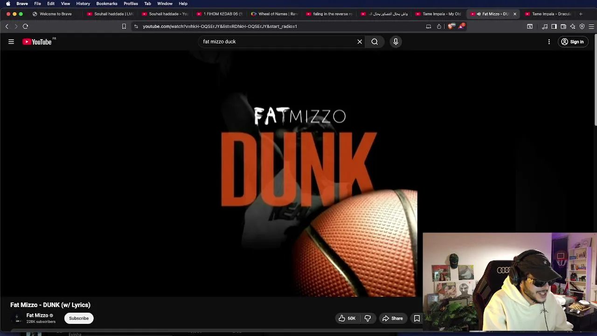Click the Sign in button
The width and height of the screenshot is (597, 336).
(573, 42)
